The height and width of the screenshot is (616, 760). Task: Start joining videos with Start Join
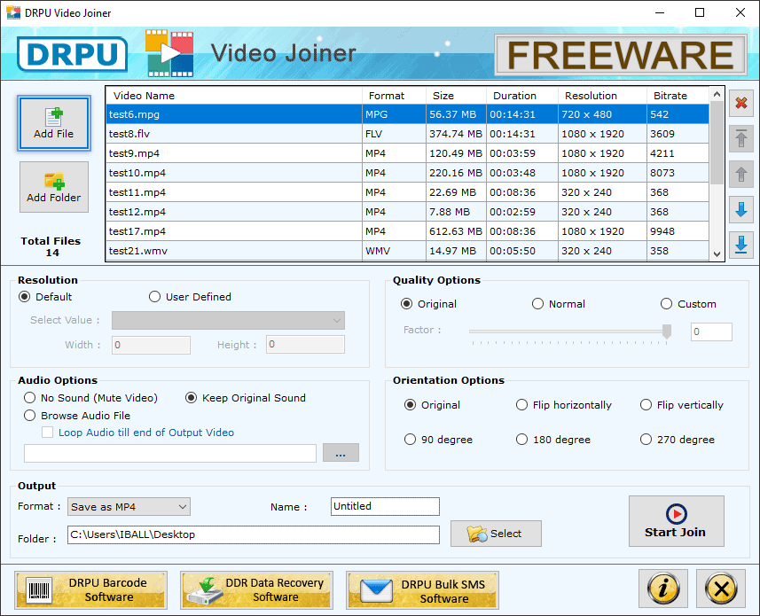click(676, 521)
